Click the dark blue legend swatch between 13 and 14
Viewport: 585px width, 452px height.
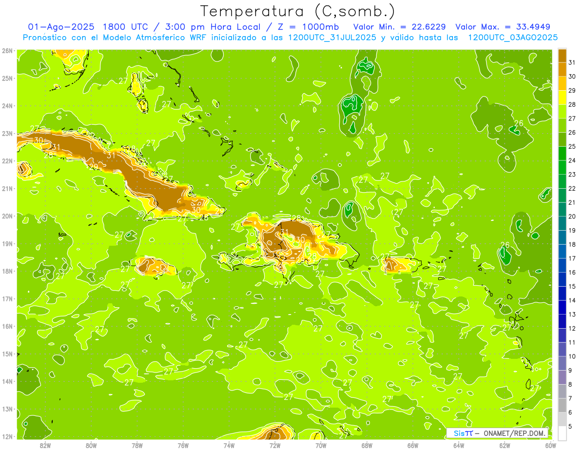[x=562, y=307]
